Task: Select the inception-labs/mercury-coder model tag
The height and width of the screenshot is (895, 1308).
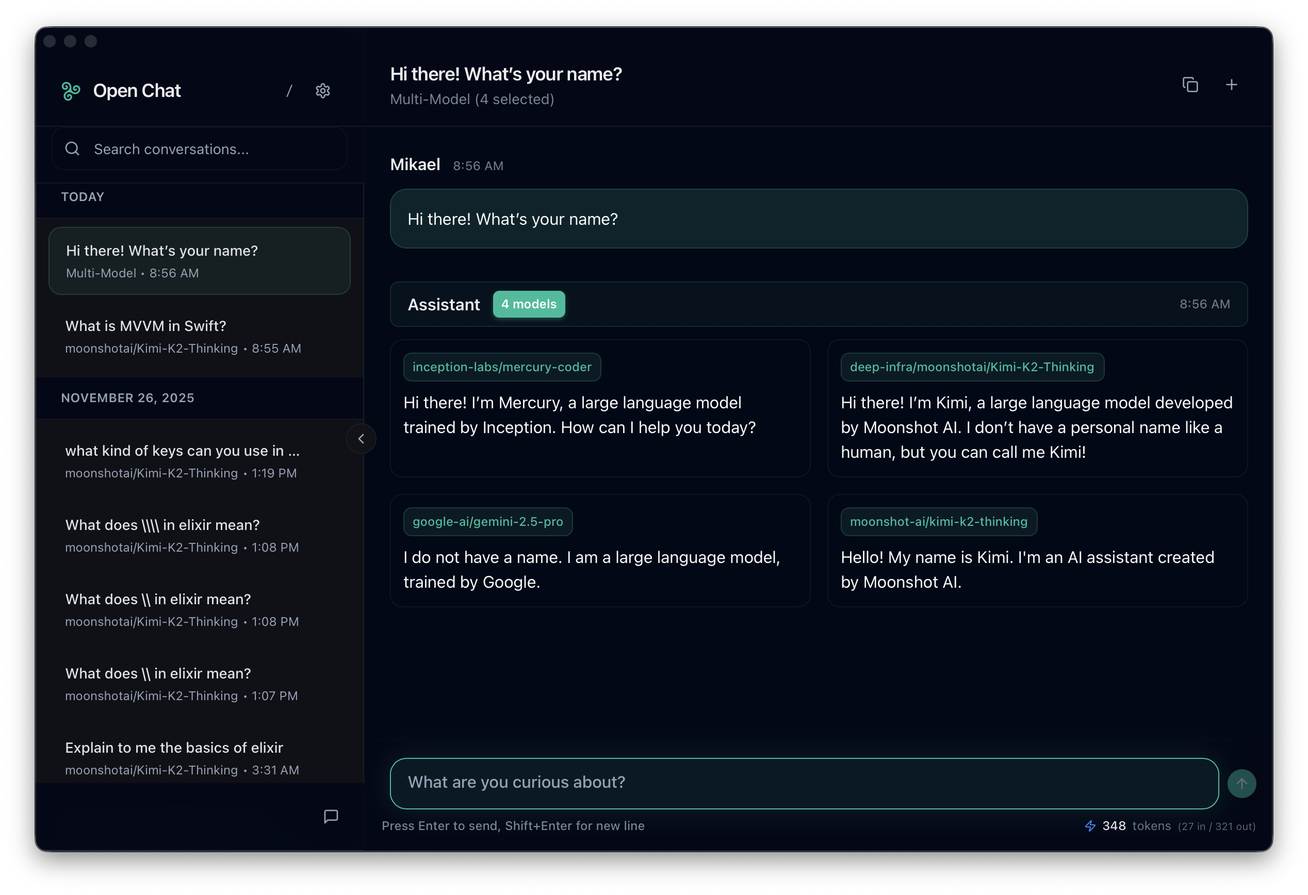Action: tap(501, 367)
